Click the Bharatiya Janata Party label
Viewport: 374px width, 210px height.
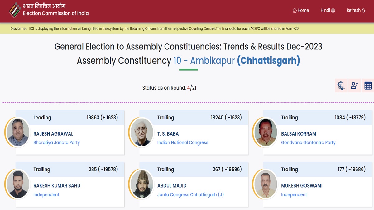tap(56, 142)
